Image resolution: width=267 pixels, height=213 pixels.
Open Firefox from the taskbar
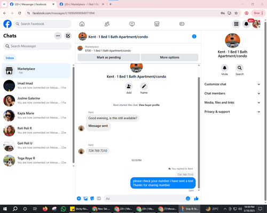[x=45, y=209]
